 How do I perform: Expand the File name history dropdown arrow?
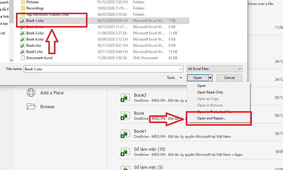tap(180, 69)
